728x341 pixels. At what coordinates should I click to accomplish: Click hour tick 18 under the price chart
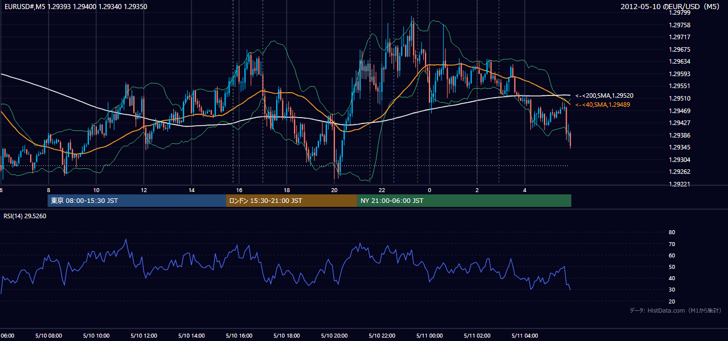click(x=287, y=190)
